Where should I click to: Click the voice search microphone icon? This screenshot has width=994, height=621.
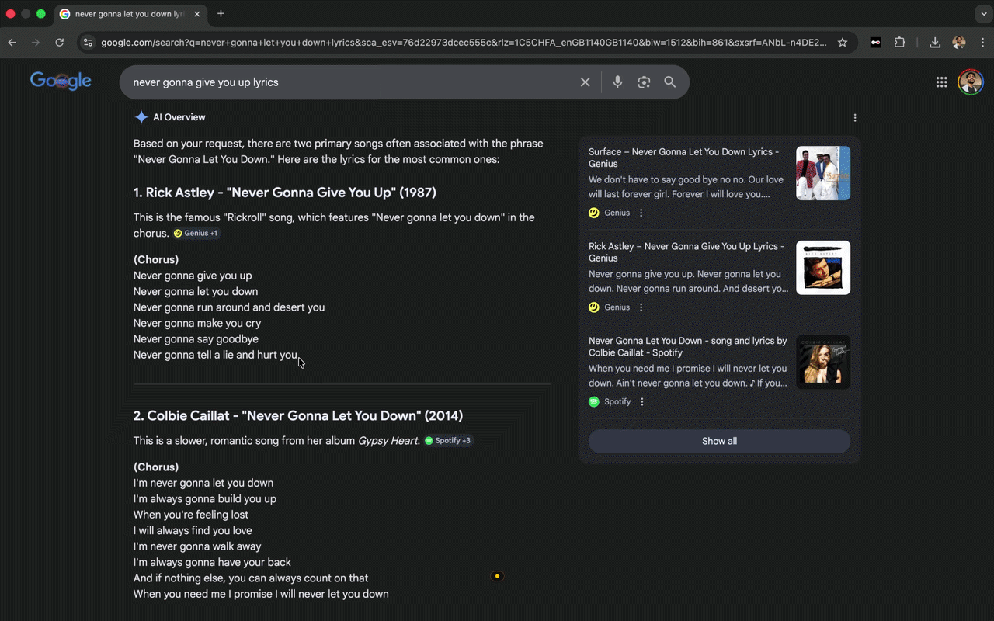pos(617,82)
